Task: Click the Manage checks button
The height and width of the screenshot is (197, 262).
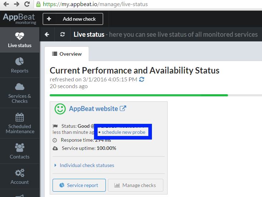Action: 135,185
